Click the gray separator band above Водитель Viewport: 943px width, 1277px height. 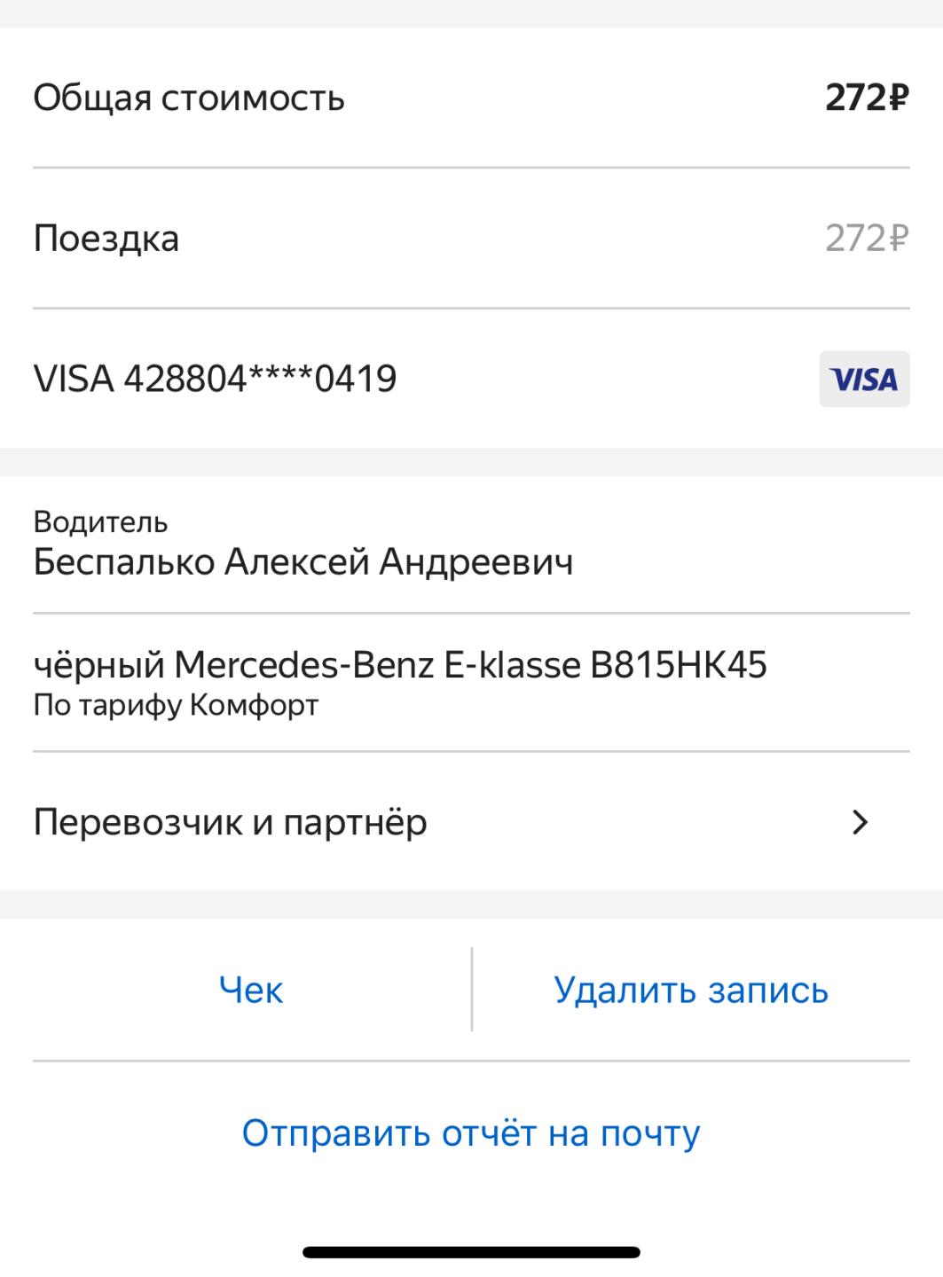pyautogui.click(x=471, y=462)
